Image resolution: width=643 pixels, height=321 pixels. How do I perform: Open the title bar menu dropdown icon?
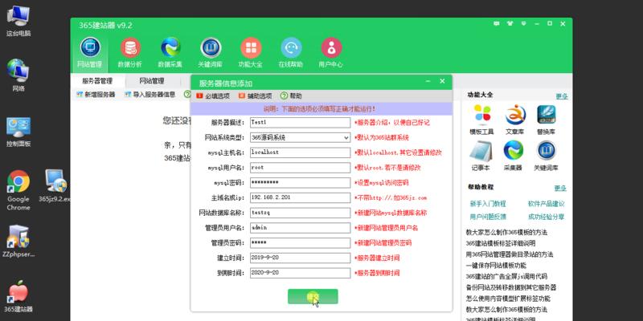point(524,24)
